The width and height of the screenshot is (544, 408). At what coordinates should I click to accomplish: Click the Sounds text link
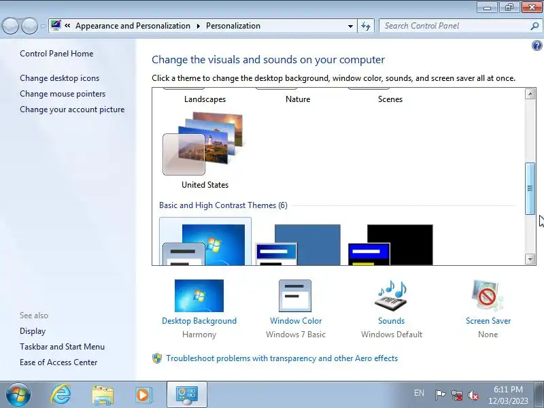click(392, 321)
